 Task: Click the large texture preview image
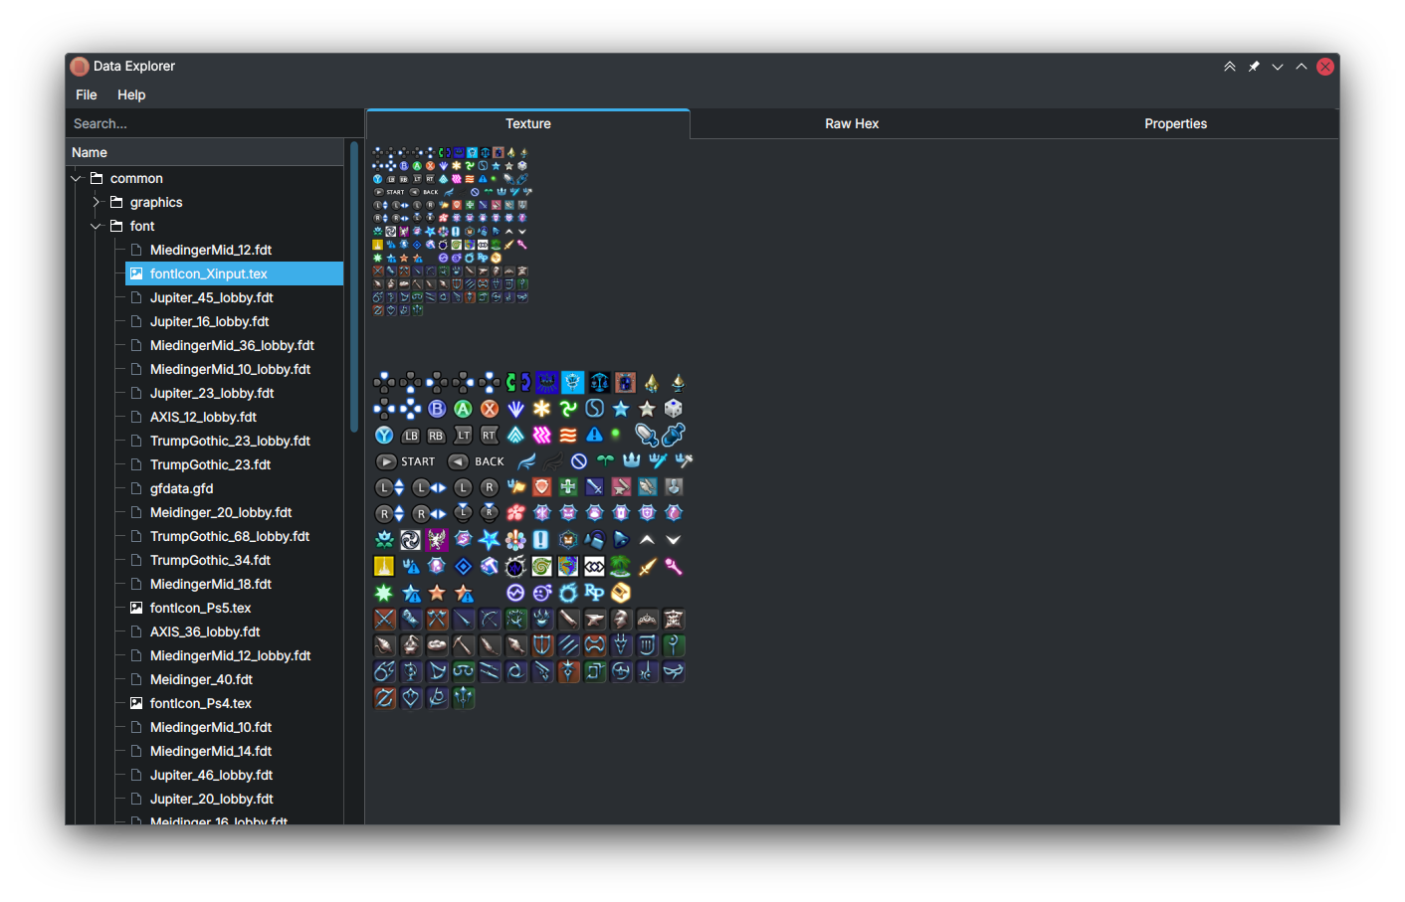(533, 540)
